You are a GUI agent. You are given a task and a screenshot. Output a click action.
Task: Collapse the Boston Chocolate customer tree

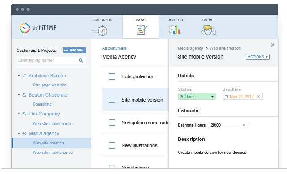point(19,95)
